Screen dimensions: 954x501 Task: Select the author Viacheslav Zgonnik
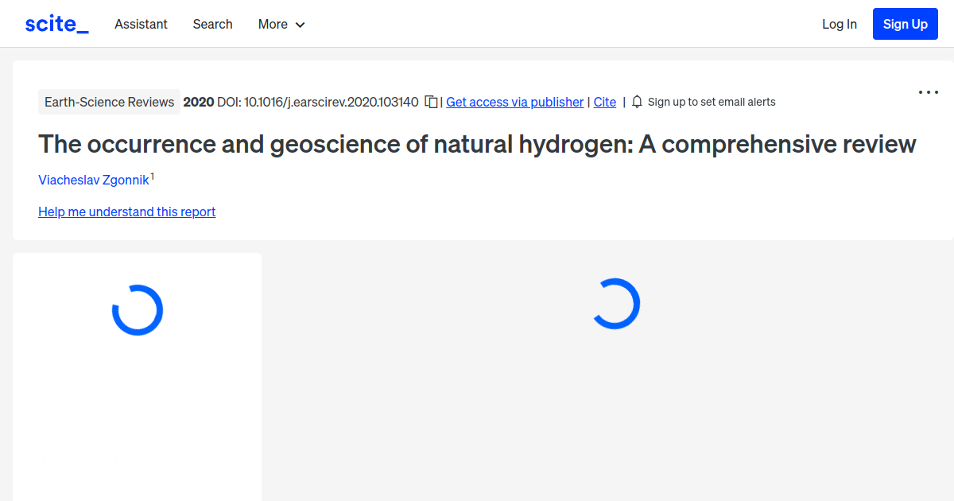click(x=93, y=180)
